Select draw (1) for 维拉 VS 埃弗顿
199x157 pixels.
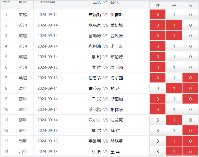click(174, 67)
